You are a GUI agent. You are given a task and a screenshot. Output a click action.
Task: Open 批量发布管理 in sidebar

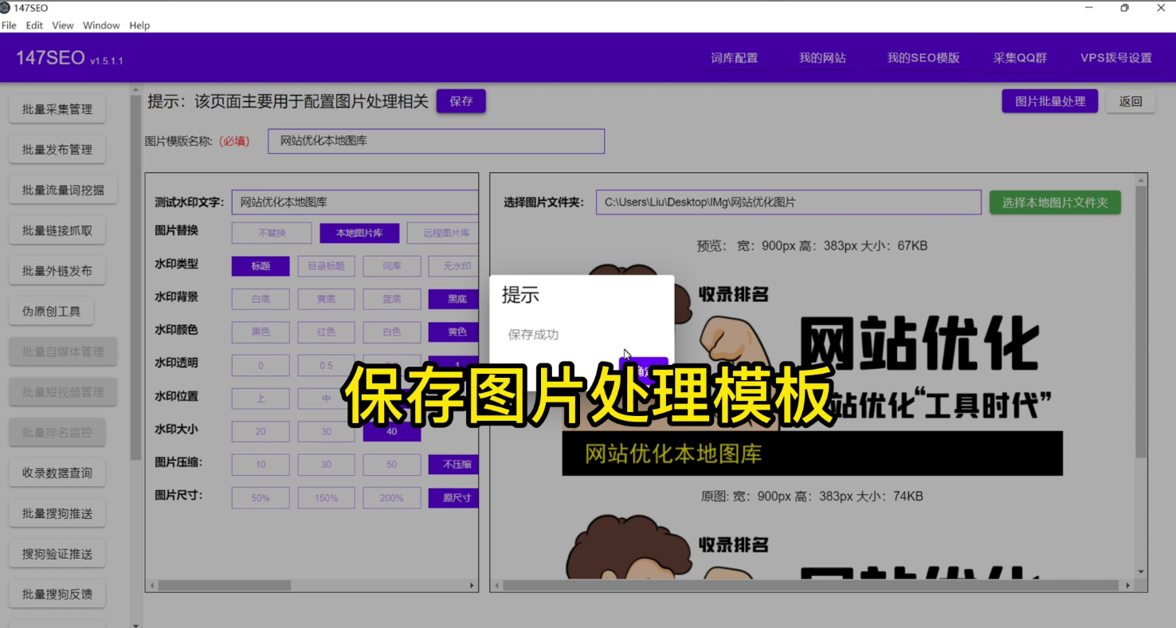tap(57, 149)
